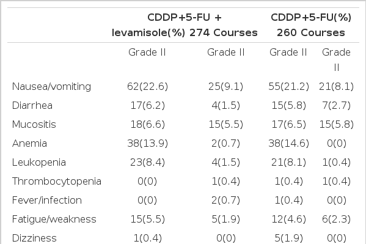
Task: Click the Thrombocytopenia row label
Action: pos(57,182)
